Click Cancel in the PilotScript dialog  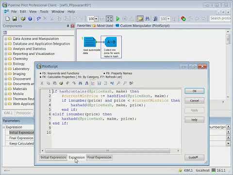[195, 101]
